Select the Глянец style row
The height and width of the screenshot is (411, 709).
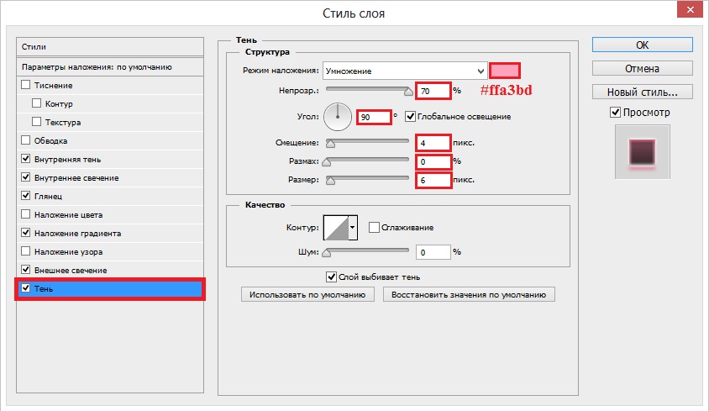[110, 196]
